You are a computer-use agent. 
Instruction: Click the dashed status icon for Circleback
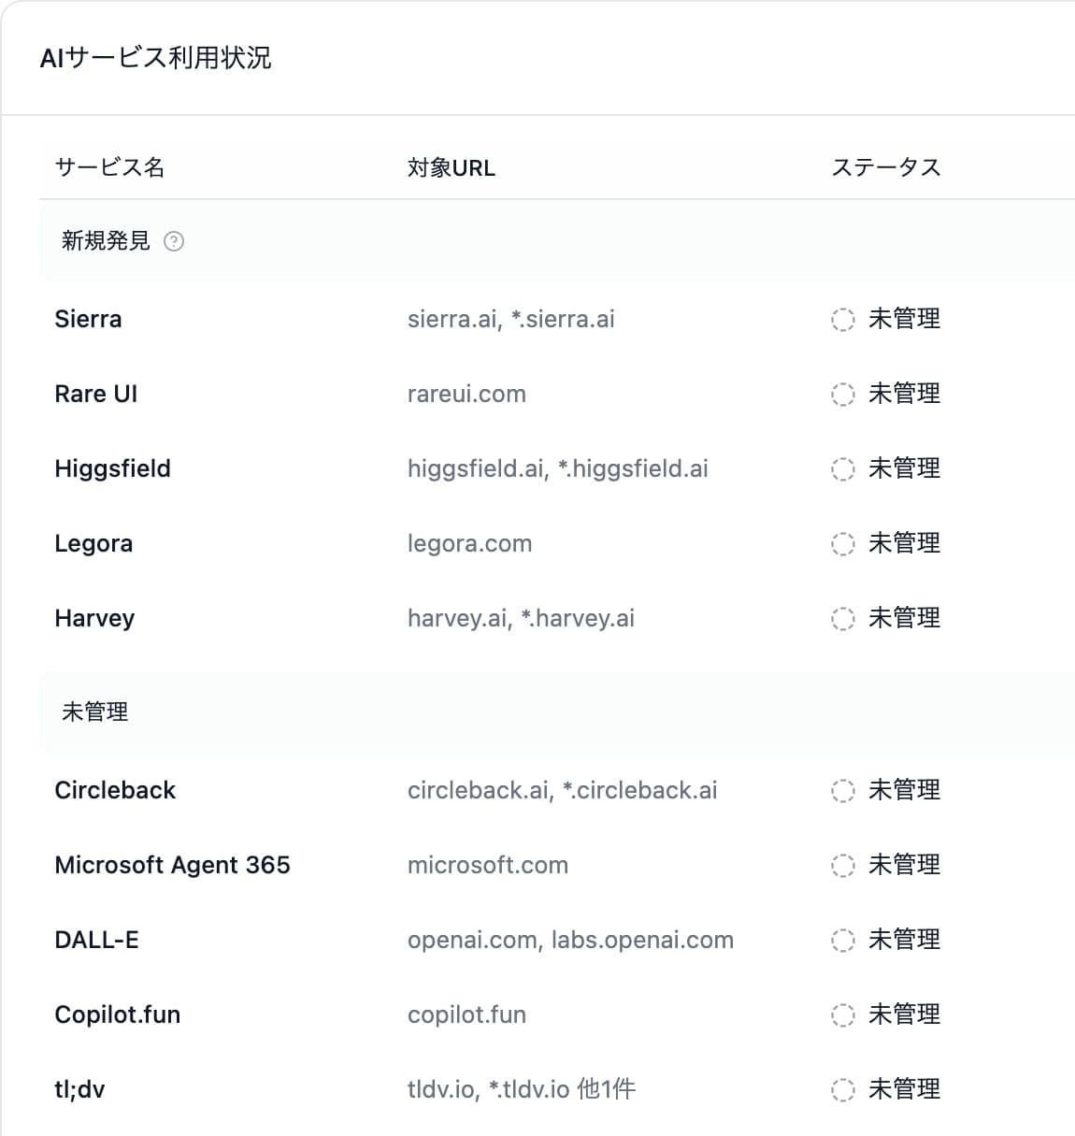coord(842,791)
